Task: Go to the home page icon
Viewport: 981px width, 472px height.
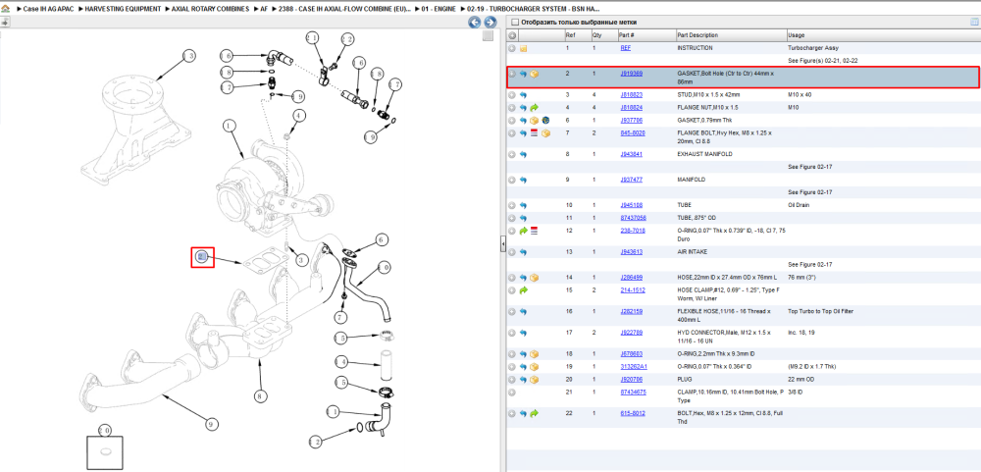Action: coord(6,10)
